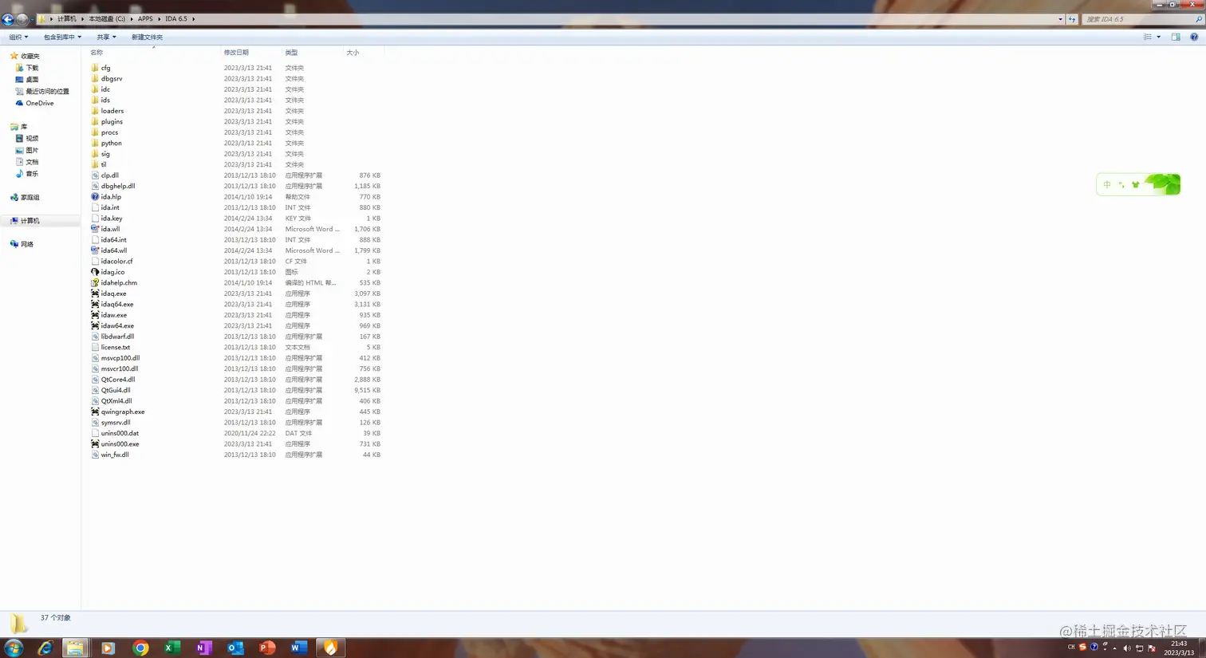Viewport: 1206px width, 658px height.
Task: Open Excel from taskbar
Action: click(x=171, y=648)
